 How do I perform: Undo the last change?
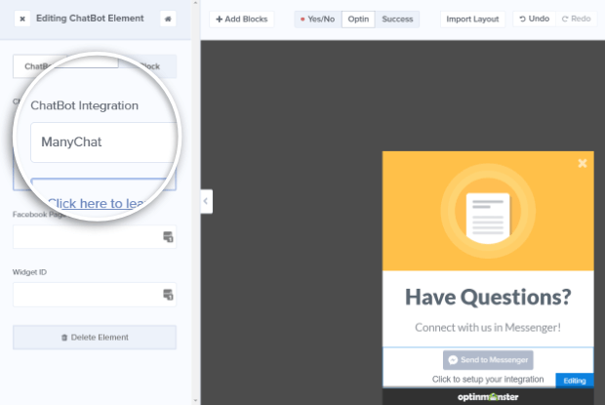click(534, 19)
